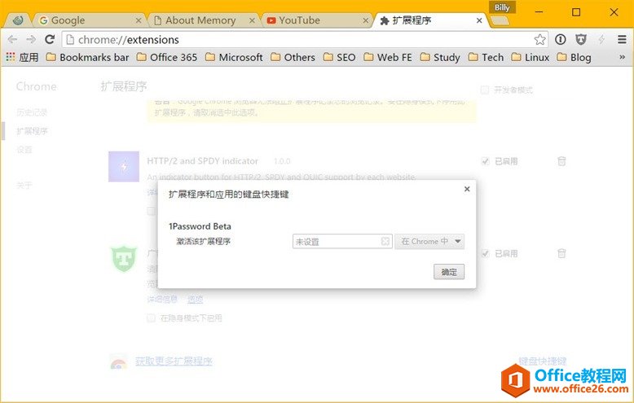Open the 选项 options link of shield extension
Screen dimensions: 634x403
[x=195, y=300]
